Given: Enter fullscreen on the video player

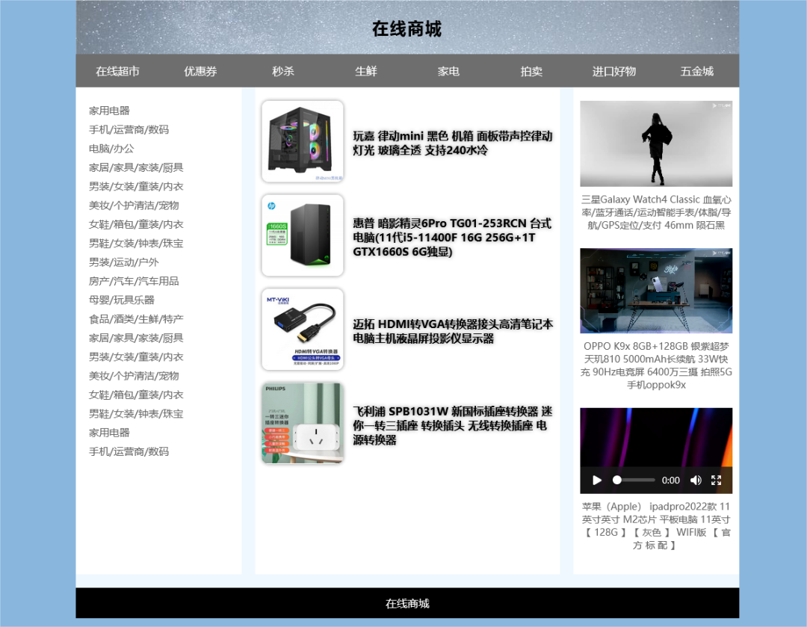Looking at the screenshot, I should point(716,480).
